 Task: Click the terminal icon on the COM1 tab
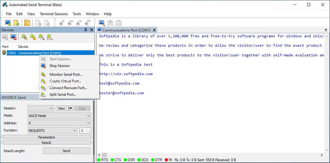point(99,30)
